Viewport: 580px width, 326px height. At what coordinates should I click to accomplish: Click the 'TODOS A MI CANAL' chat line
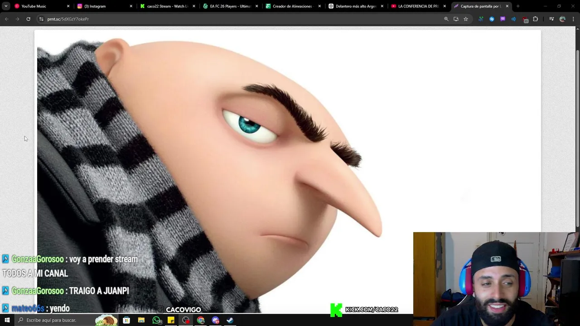pos(35,273)
